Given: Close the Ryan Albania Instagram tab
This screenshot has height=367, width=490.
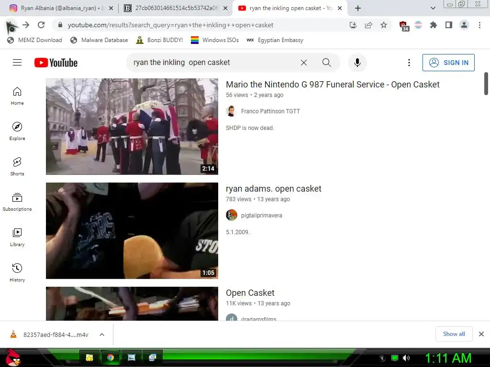Looking at the screenshot, I should [111, 8].
